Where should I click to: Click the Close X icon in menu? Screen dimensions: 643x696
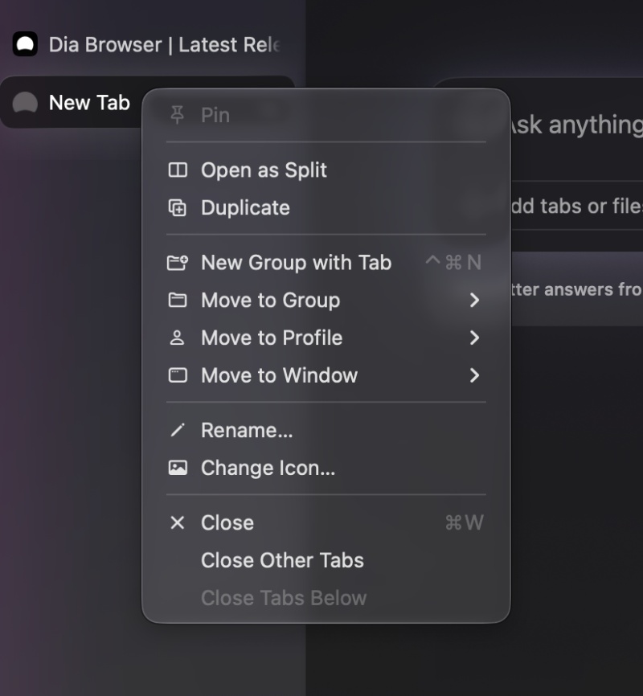pyautogui.click(x=178, y=522)
